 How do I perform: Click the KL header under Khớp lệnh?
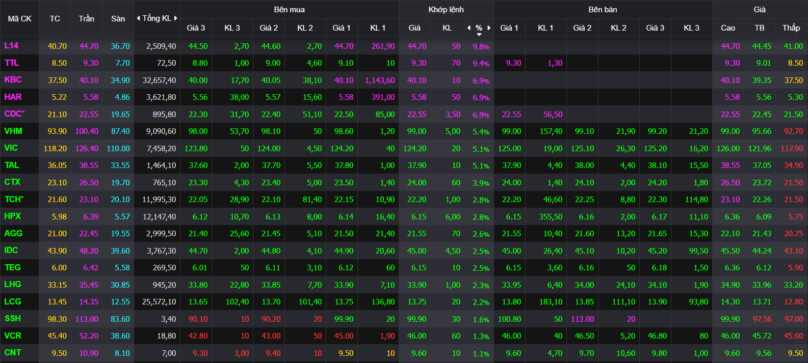447,28
